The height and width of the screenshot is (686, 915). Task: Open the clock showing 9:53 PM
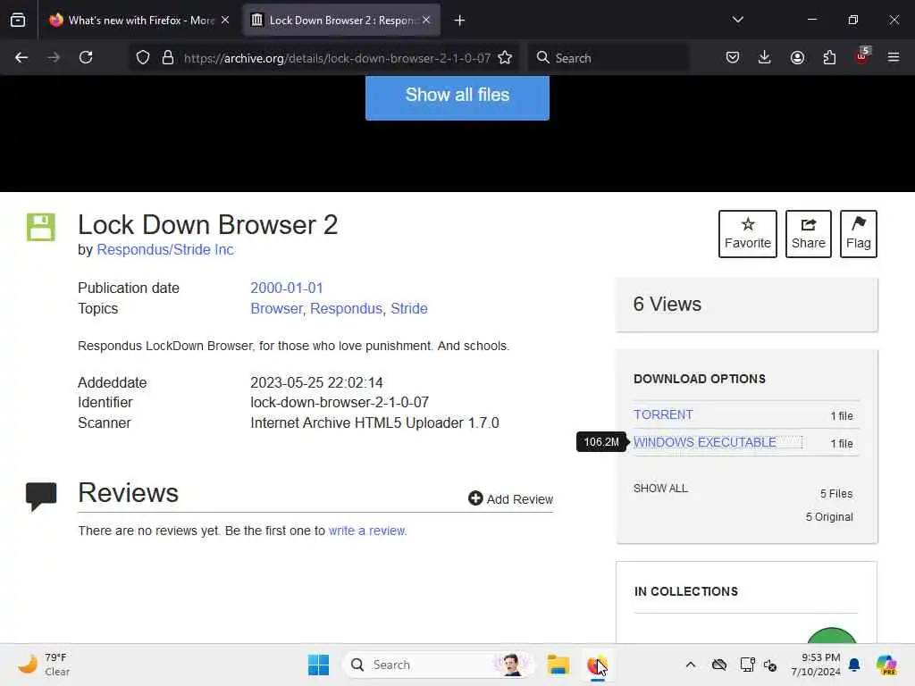[816, 665]
